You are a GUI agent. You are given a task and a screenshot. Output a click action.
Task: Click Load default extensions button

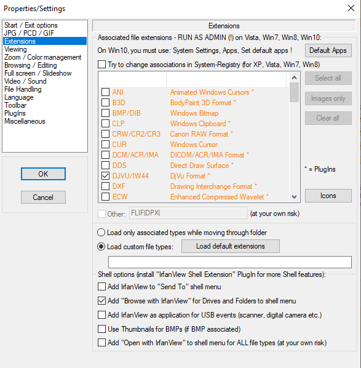coord(231,246)
